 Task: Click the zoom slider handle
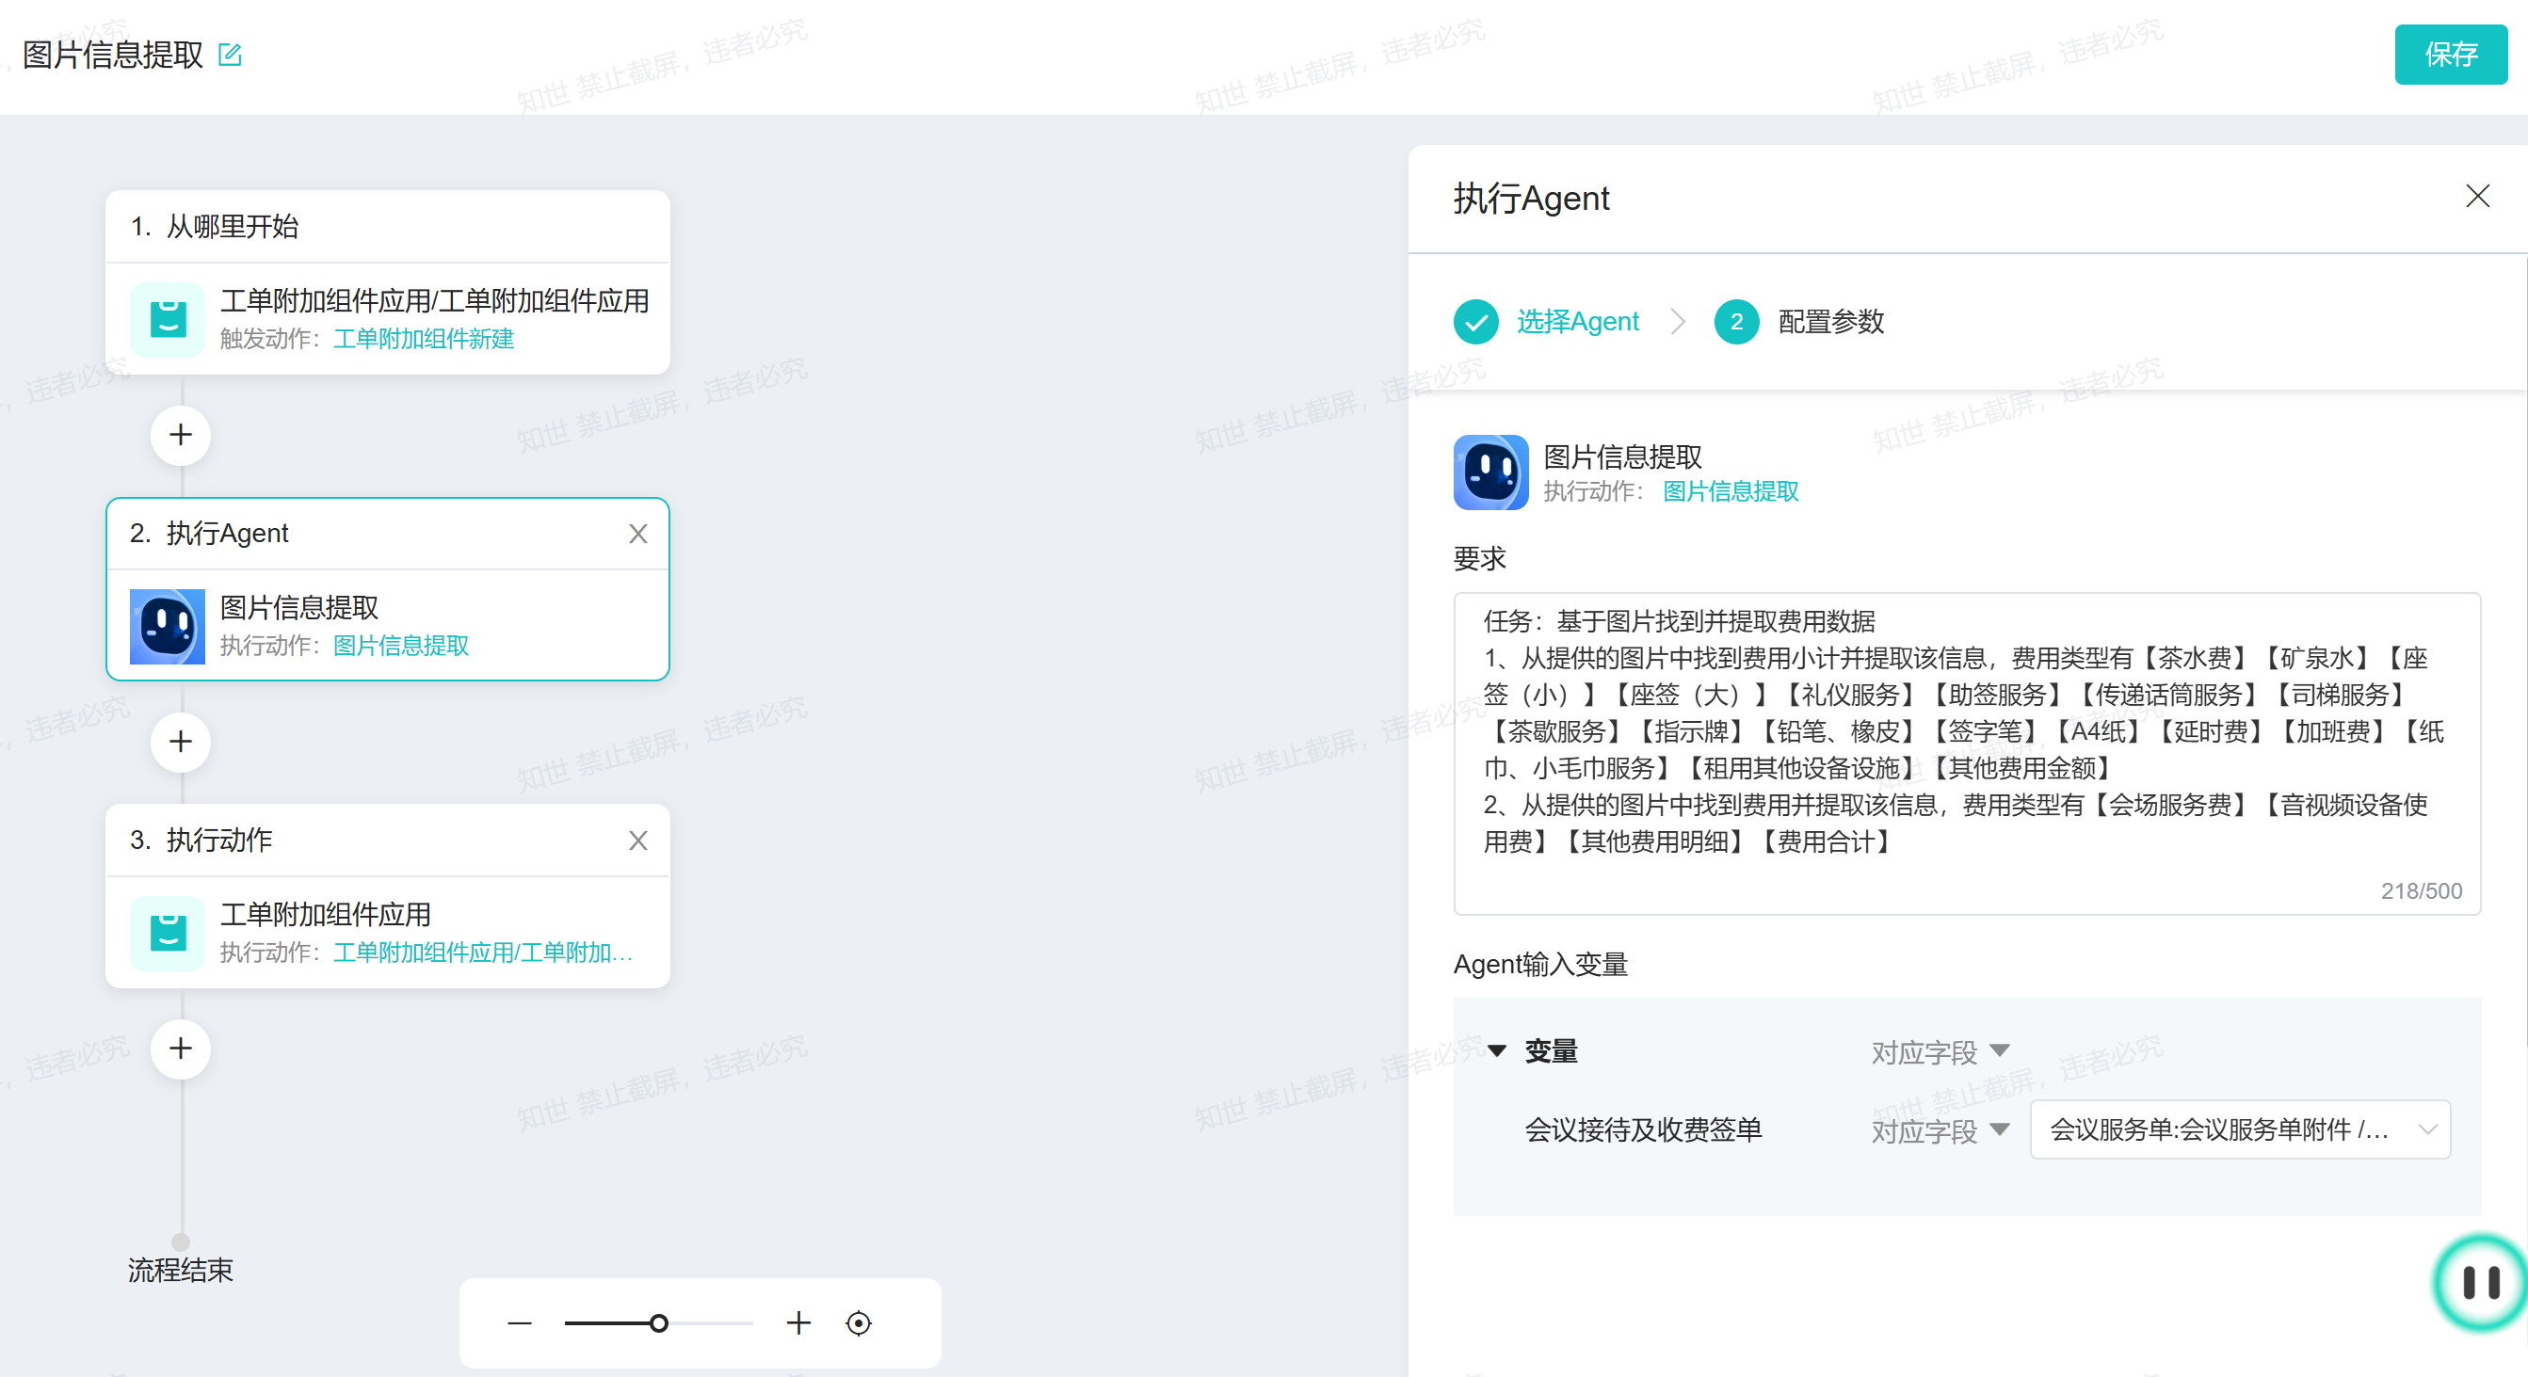659,1324
